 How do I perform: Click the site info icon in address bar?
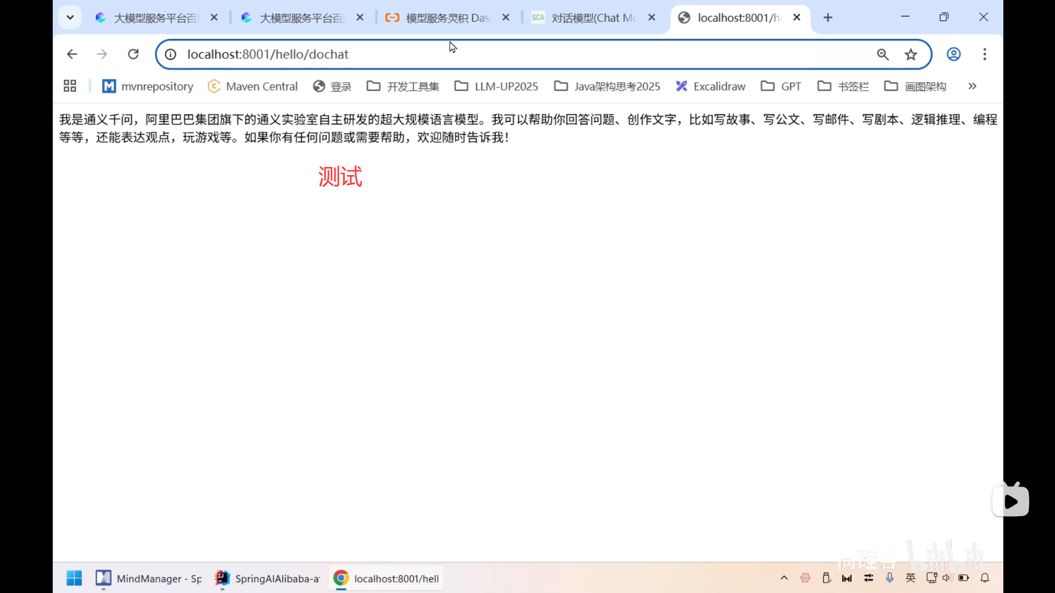pos(170,54)
